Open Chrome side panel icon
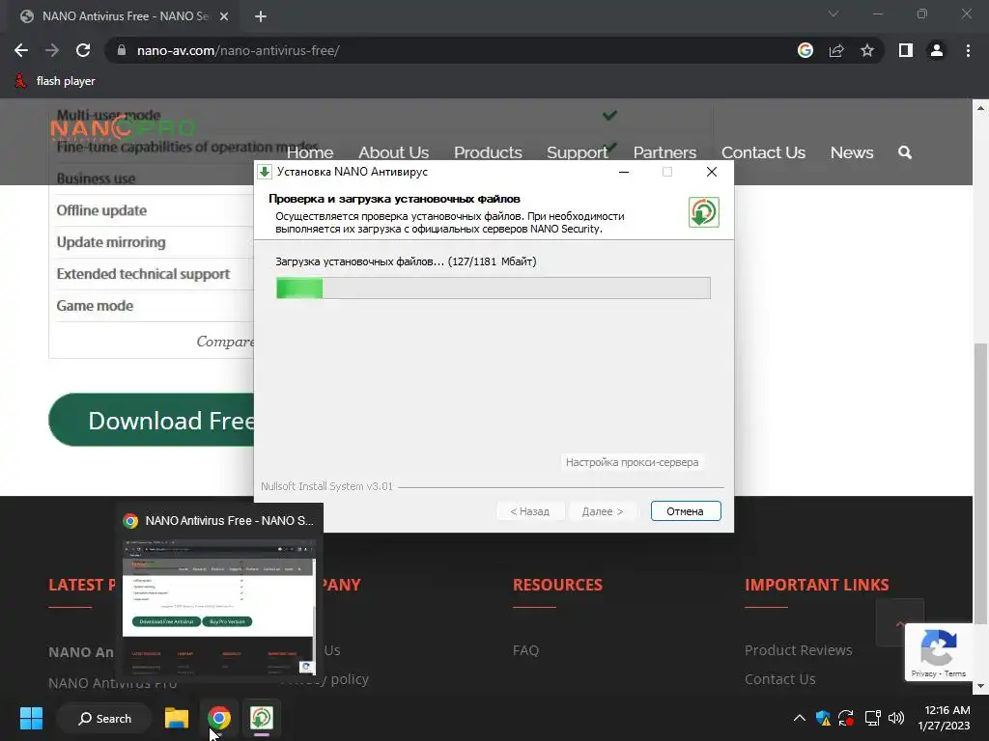This screenshot has width=989, height=741. click(906, 50)
